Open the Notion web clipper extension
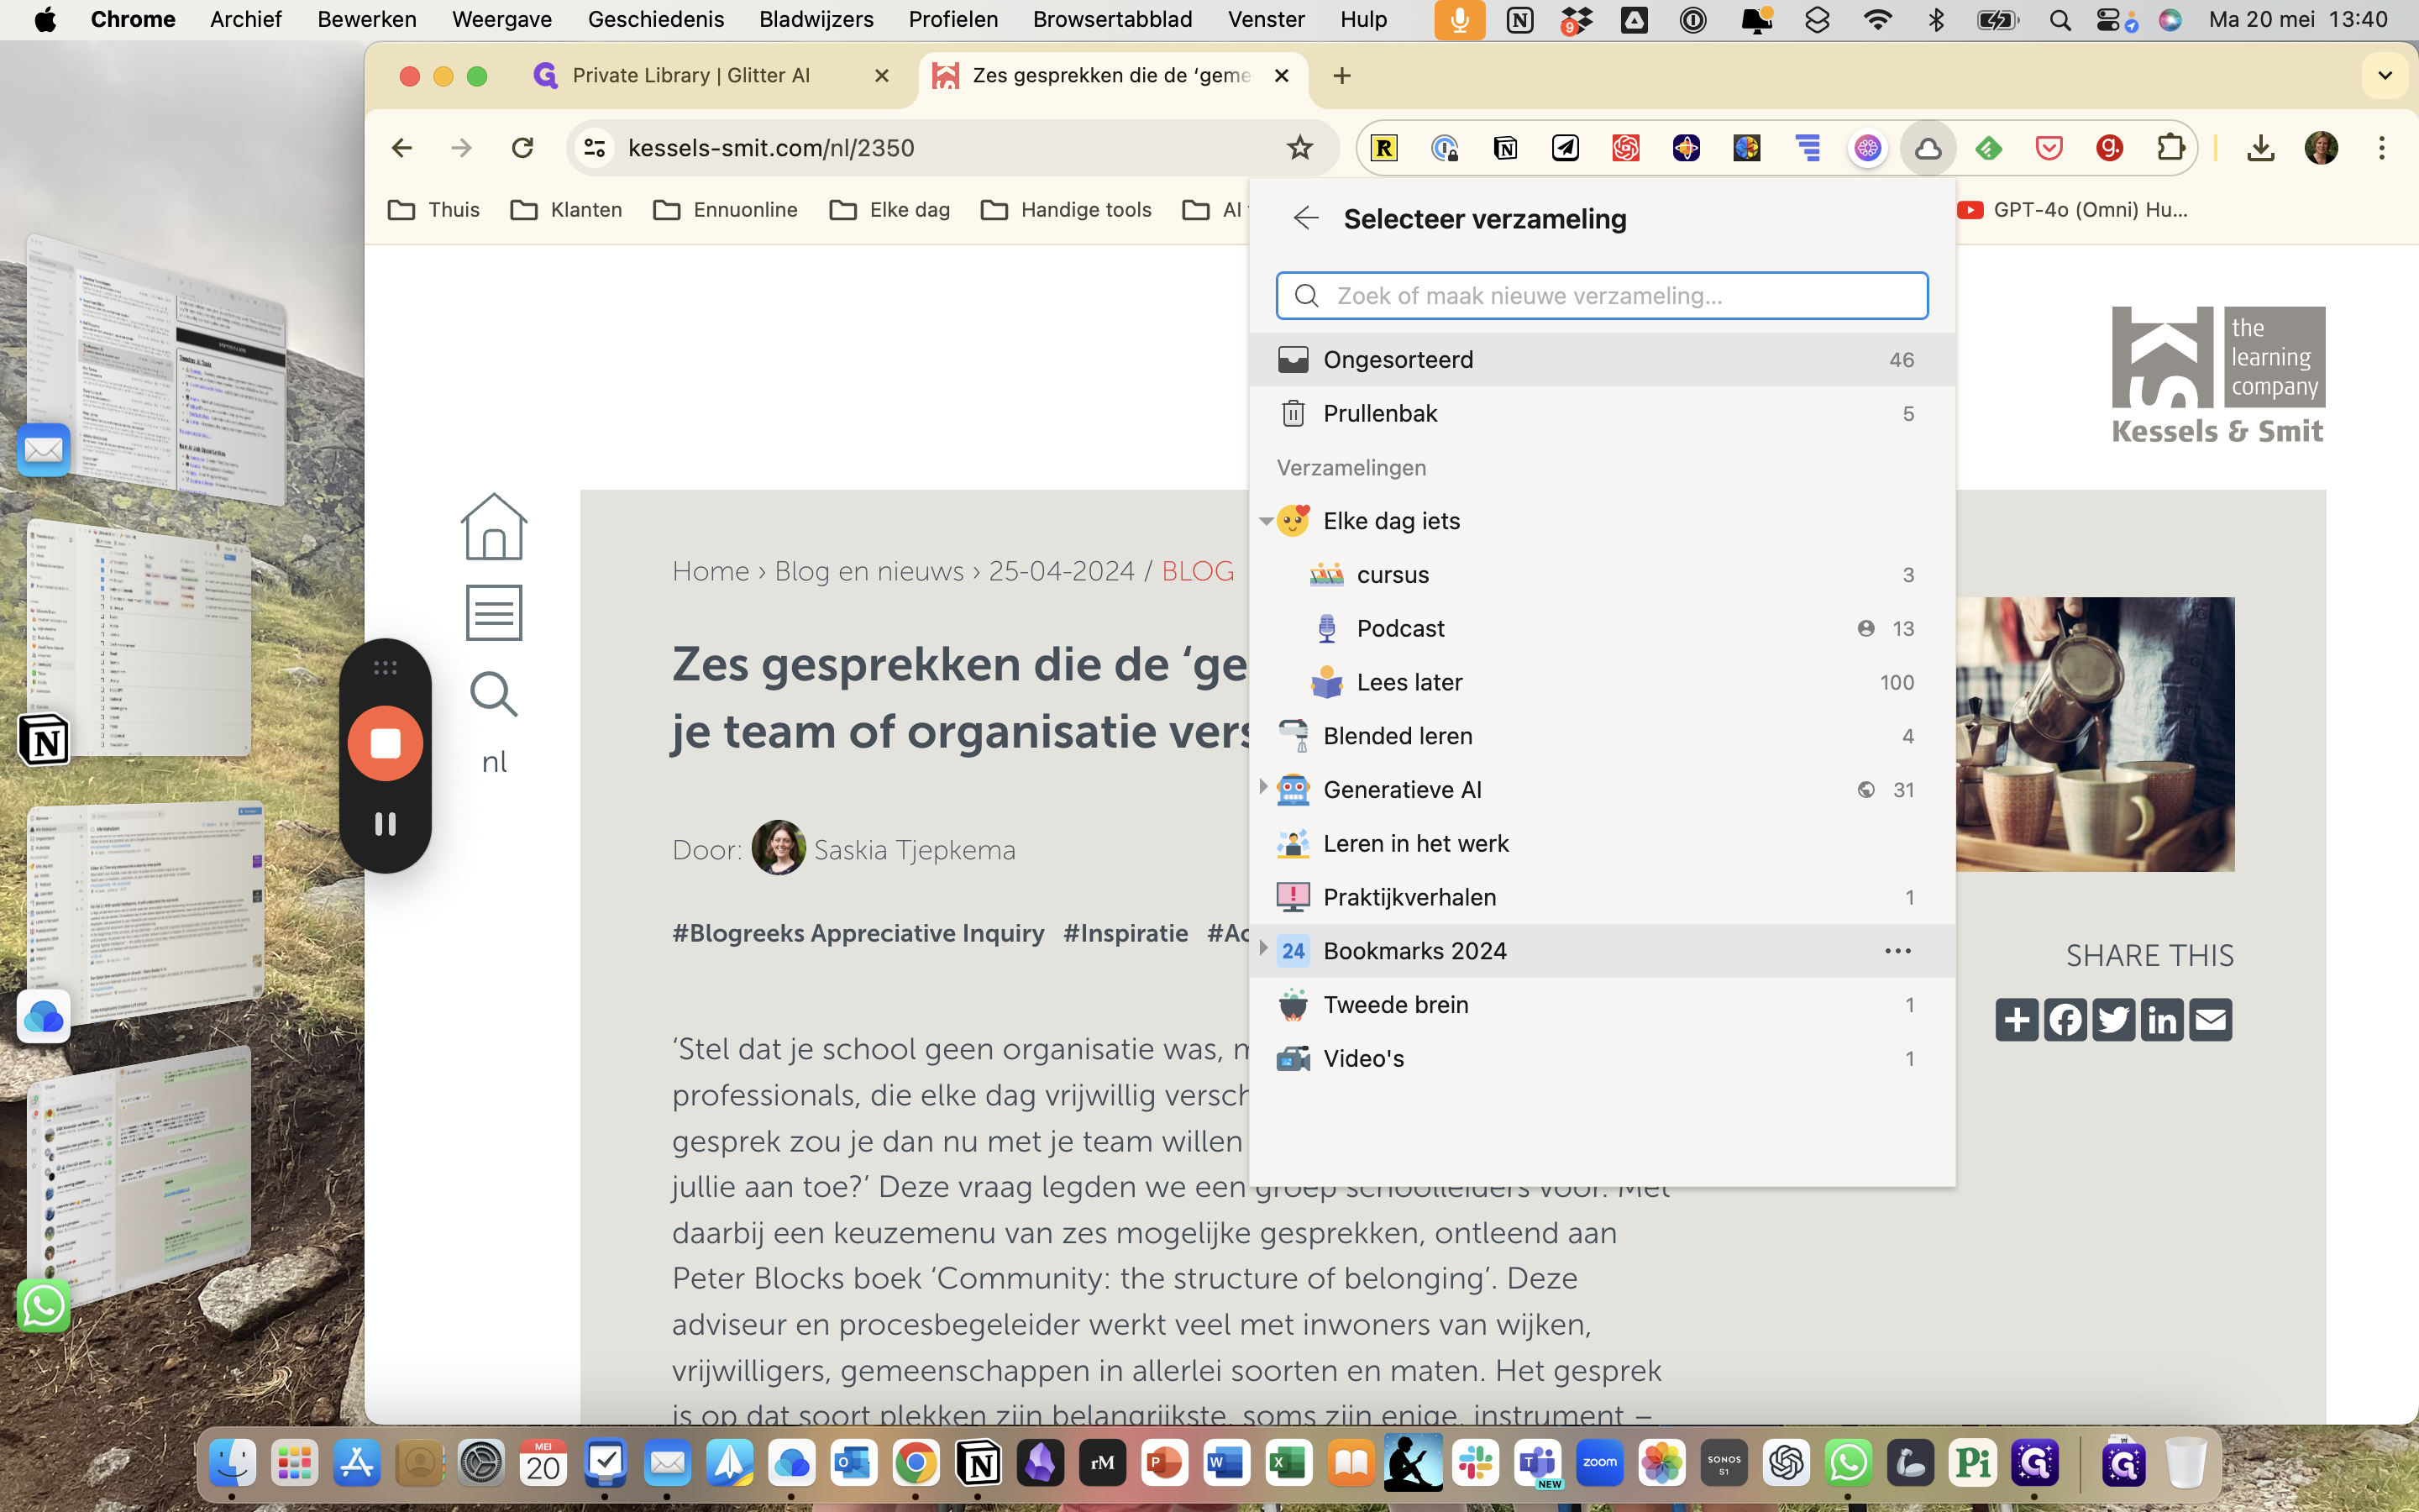The height and width of the screenshot is (1512, 2419). click(x=1504, y=148)
